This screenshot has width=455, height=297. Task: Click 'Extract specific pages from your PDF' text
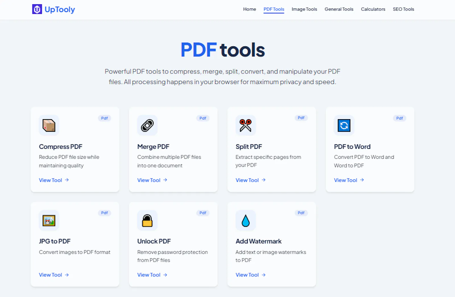[x=268, y=161]
